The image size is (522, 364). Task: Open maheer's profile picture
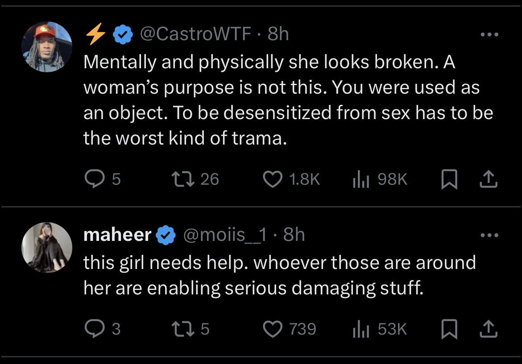(x=47, y=248)
